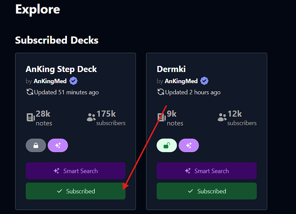This screenshot has height=214, width=296.
Task: Open Smart Search for AnKing Step Deck
Action: [76, 171]
